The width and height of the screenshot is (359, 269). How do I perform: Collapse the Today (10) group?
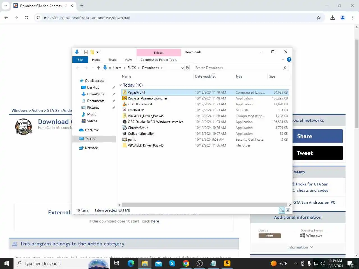coord(120,85)
